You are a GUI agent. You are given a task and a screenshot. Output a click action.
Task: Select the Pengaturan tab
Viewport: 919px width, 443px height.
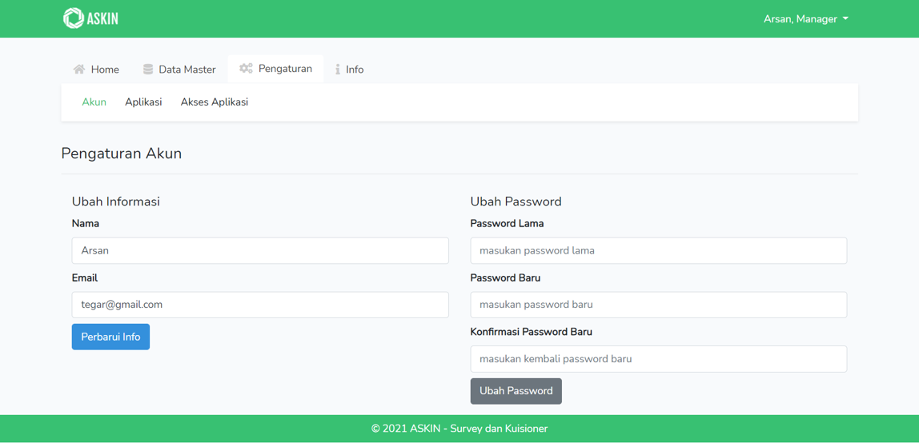pos(275,69)
